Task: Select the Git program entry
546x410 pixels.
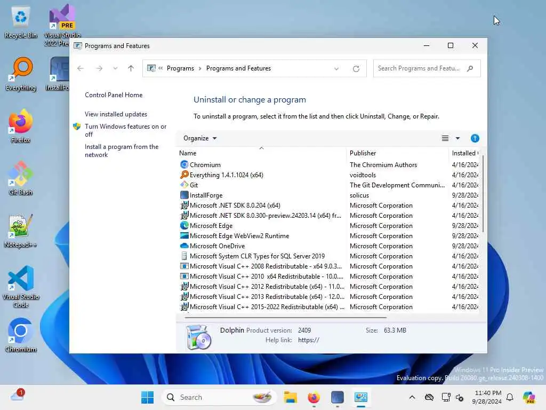Action: (x=328, y=185)
